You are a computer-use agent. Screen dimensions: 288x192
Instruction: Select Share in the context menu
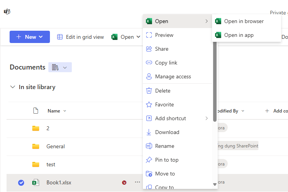click(x=177, y=49)
